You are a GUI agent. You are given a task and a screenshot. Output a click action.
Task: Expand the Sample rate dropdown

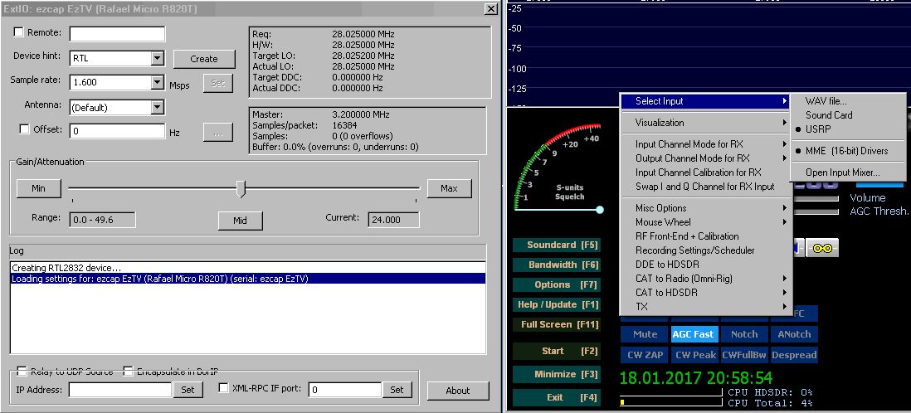click(x=157, y=83)
